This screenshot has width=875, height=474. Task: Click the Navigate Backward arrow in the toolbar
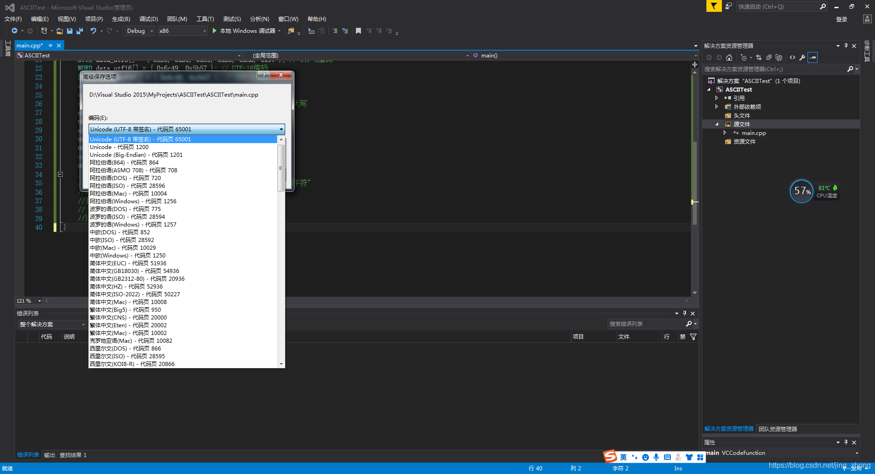point(15,31)
